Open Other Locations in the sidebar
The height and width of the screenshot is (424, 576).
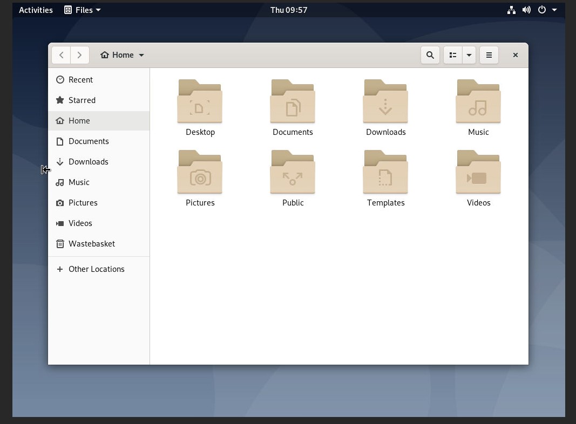(x=99, y=269)
